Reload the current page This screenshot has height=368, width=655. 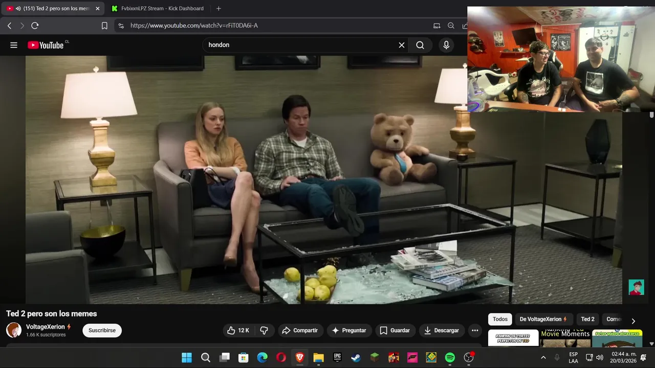click(35, 26)
